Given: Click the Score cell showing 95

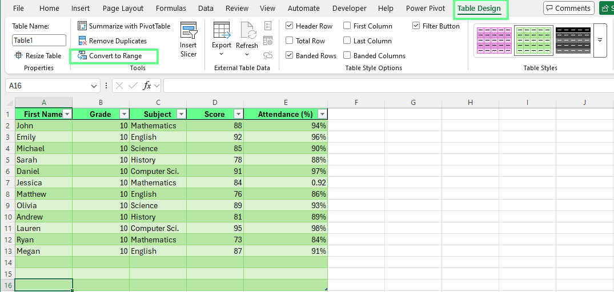Looking at the screenshot, I should tap(215, 228).
